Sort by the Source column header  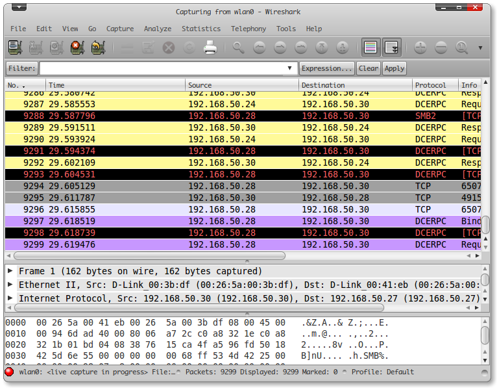(x=242, y=85)
